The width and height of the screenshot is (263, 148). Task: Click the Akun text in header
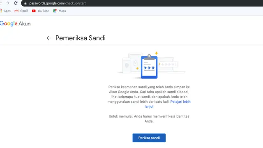(x=25, y=24)
